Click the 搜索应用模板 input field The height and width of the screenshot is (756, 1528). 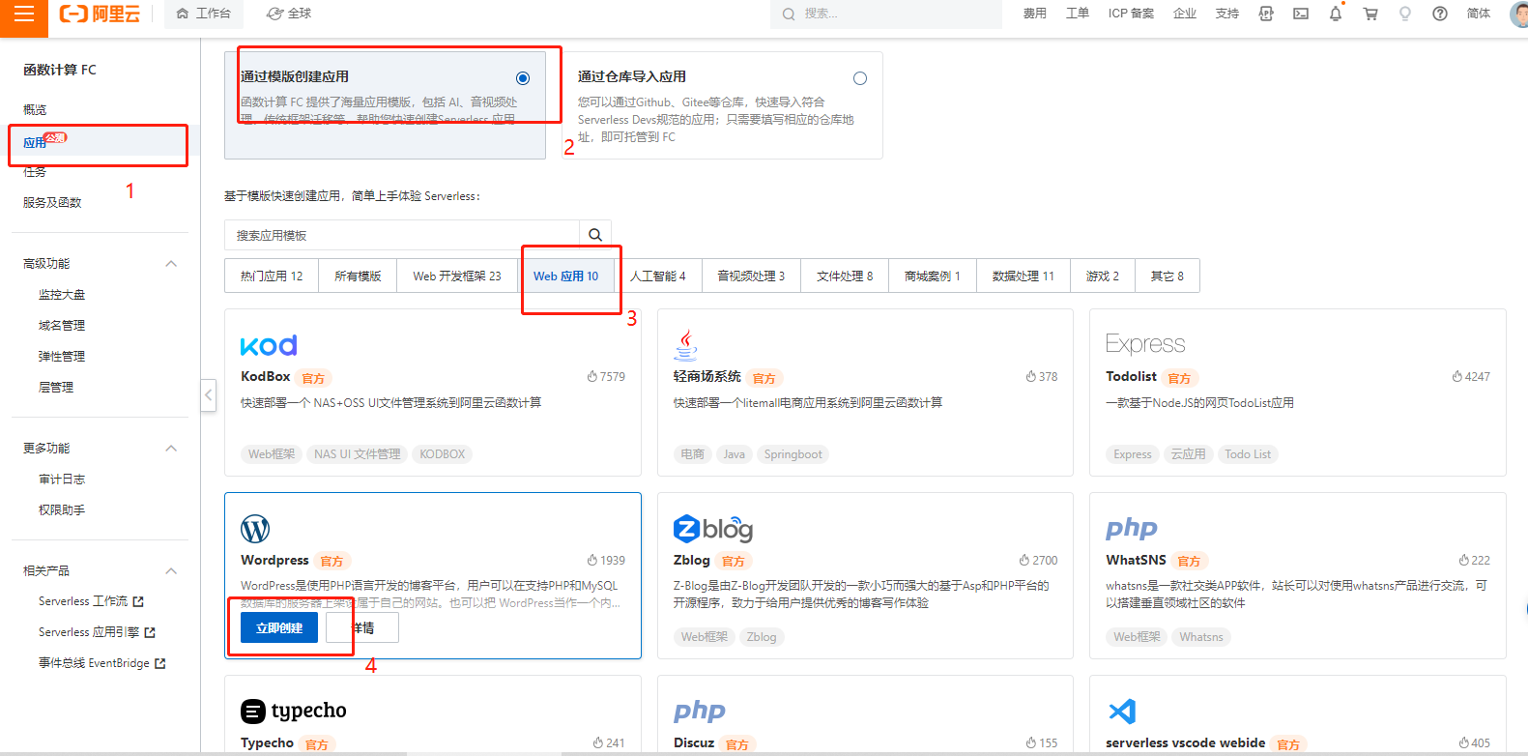pos(402,235)
